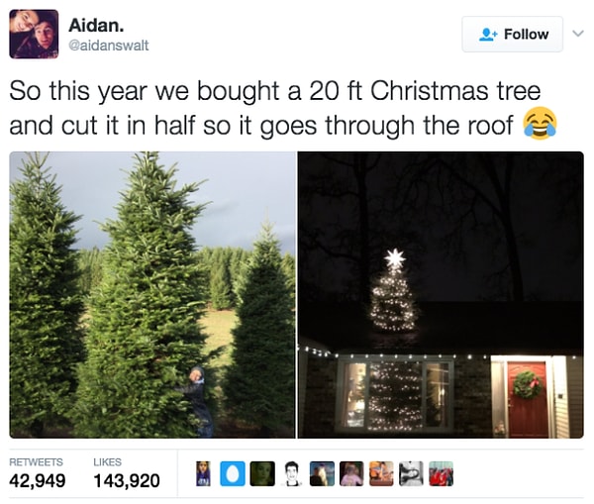This screenshot has width=594, height=504.
Task: Open the seventh liker avatar
Action: click(381, 473)
